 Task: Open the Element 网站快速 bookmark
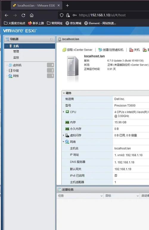coord(100,23)
